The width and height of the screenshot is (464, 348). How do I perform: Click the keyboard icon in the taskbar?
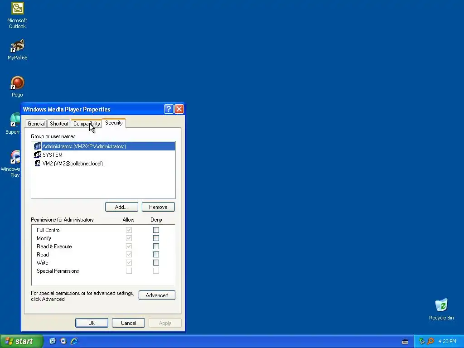(405, 342)
